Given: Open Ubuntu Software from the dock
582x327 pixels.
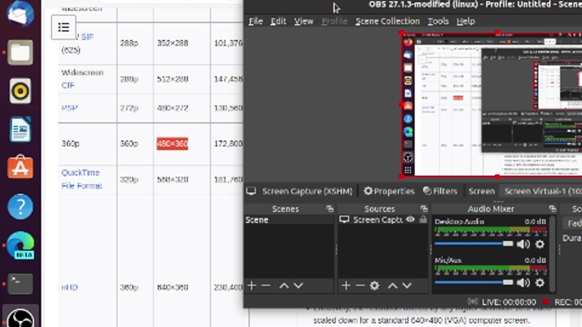Looking at the screenshot, I should [20, 168].
